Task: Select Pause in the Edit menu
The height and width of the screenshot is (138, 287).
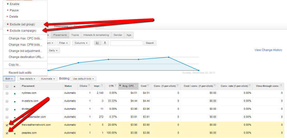Action: point(25,10)
